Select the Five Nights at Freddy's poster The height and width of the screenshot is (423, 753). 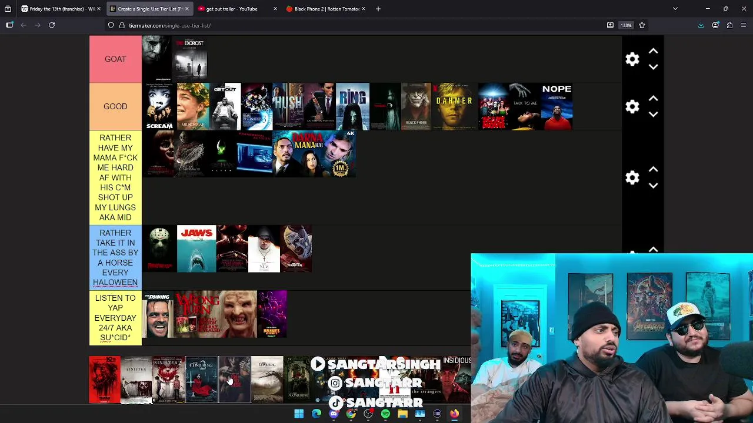(x=272, y=314)
